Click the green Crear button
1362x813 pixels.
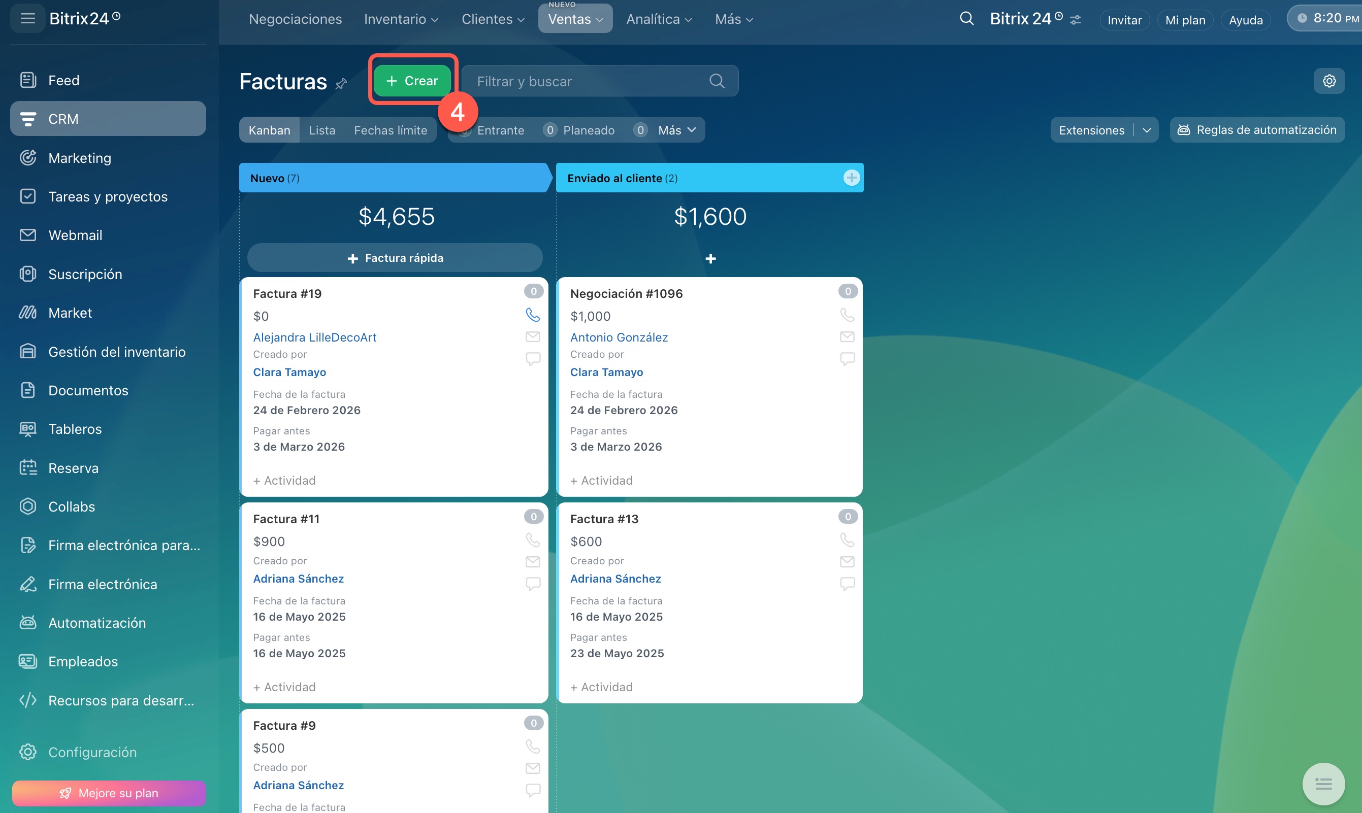(x=412, y=81)
